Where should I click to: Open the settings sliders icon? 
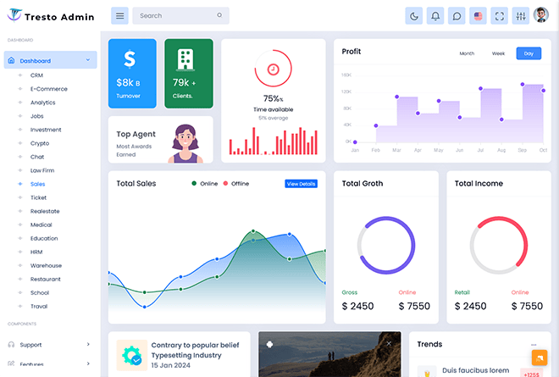(x=521, y=15)
